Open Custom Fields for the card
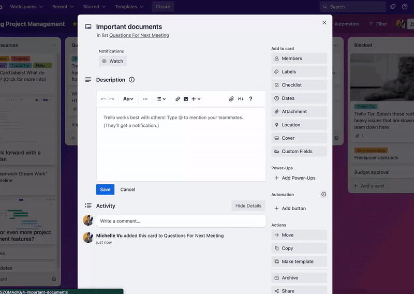The image size is (414, 294). (299, 151)
